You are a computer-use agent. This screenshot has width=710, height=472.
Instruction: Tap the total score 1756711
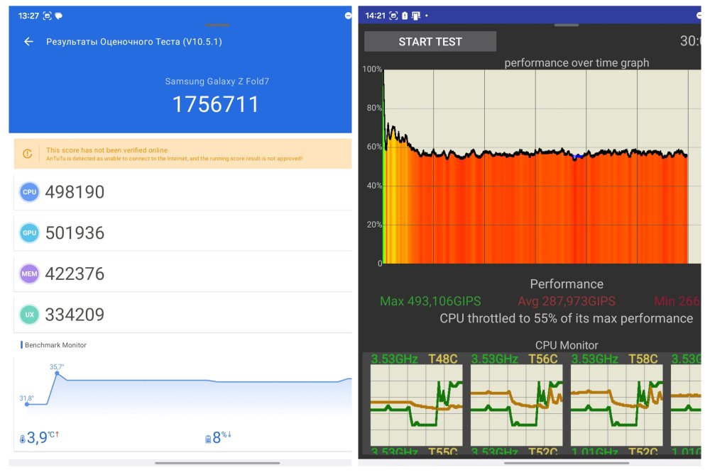[216, 104]
